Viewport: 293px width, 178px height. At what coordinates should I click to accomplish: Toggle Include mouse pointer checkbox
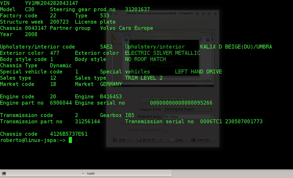click(x=166, y=130)
